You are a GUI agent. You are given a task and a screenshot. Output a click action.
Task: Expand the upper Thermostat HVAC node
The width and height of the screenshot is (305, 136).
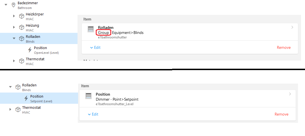point(14,61)
